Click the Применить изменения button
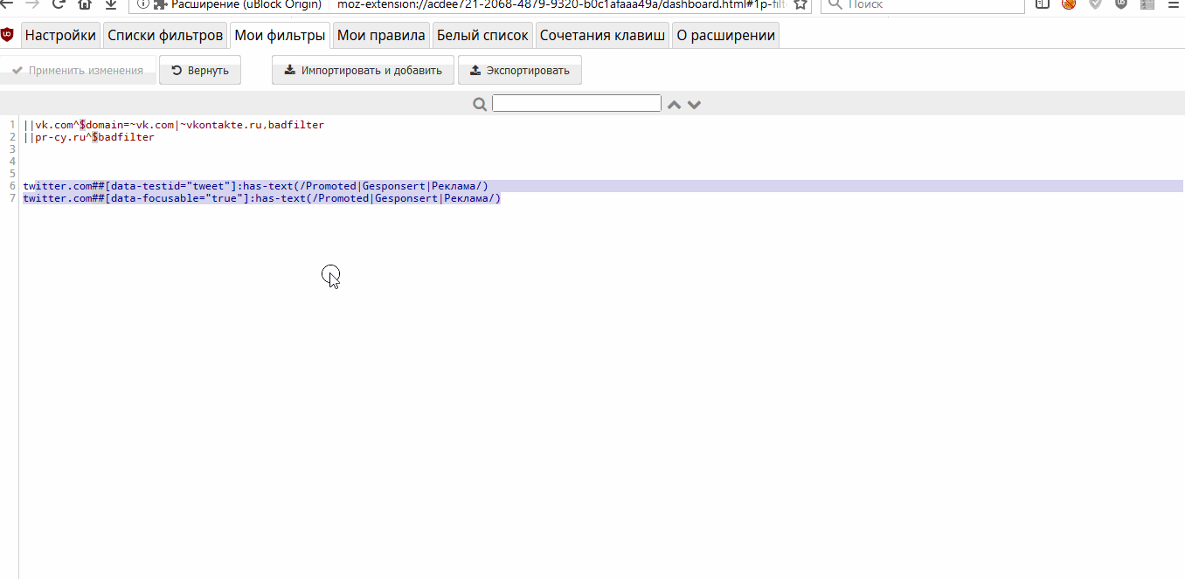 pos(78,71)
